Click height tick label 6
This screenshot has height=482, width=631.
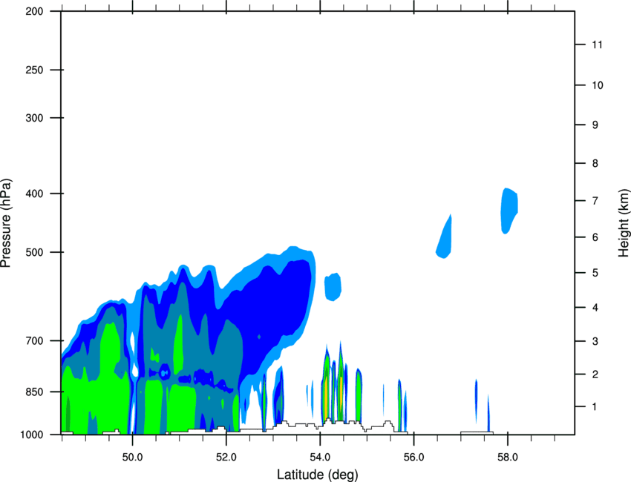[595, 237]
